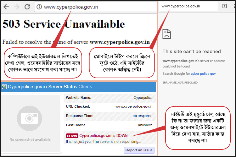Open the mobile tab switcher showing 1
This screenshot has height=157, width=236.
tap(224, 6)
